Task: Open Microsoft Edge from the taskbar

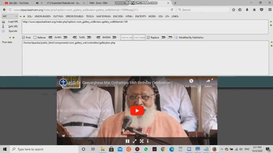Action: (x=171, y=149)
